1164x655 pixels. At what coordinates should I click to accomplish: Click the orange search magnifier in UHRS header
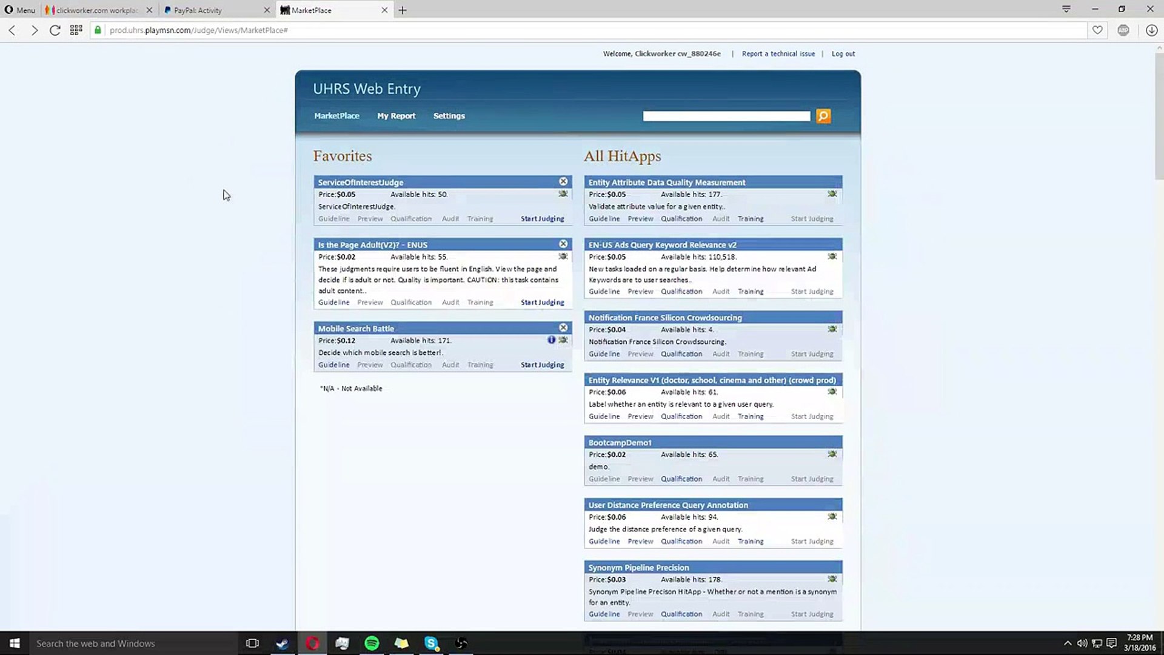(823, 115)
